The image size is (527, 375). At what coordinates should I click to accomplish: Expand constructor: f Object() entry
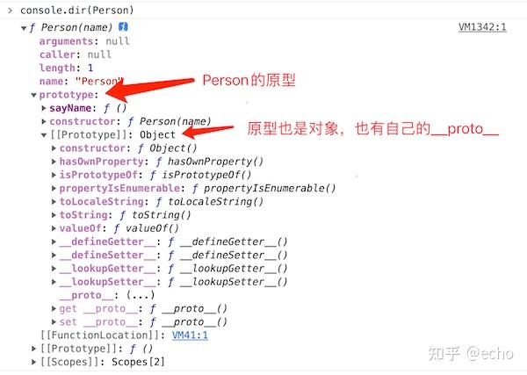(x=54, y=148)
